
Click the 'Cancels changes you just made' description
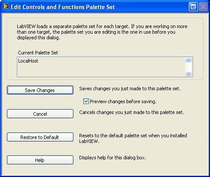pyautogui.click(x=131, y=112)
